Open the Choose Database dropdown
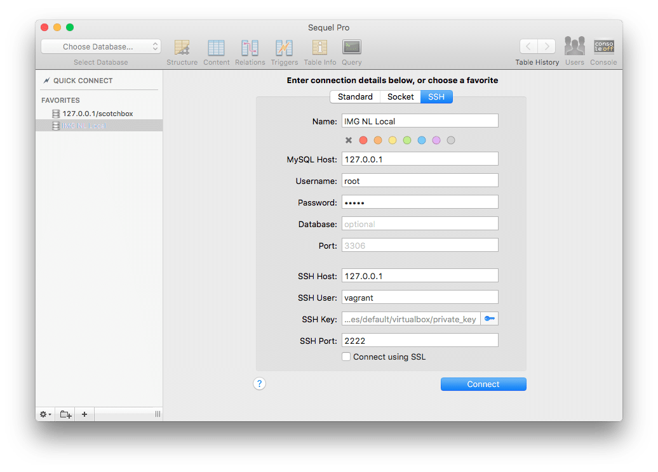The width and height of the screenshot is (658, 472). click(101, 46)
